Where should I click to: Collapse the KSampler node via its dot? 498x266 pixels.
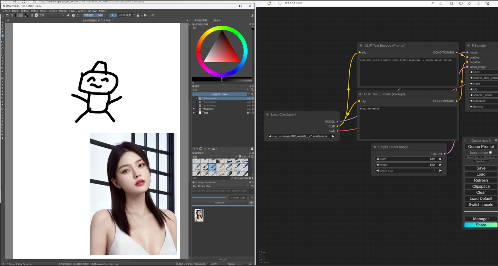468,46
